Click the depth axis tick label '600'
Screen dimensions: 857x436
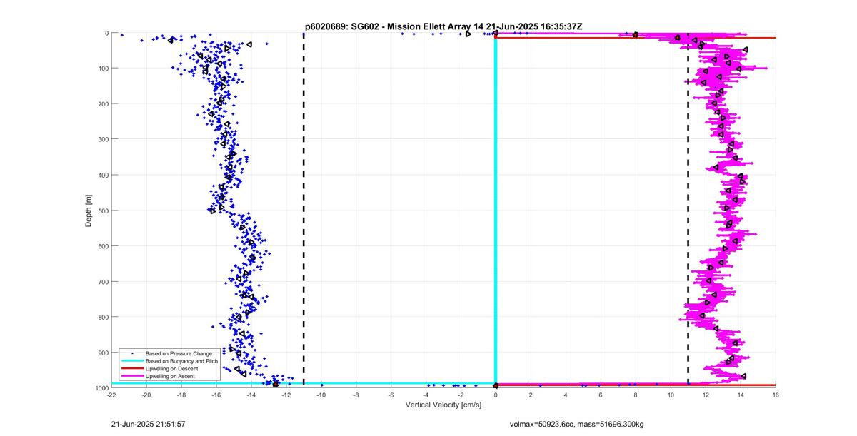103,246
